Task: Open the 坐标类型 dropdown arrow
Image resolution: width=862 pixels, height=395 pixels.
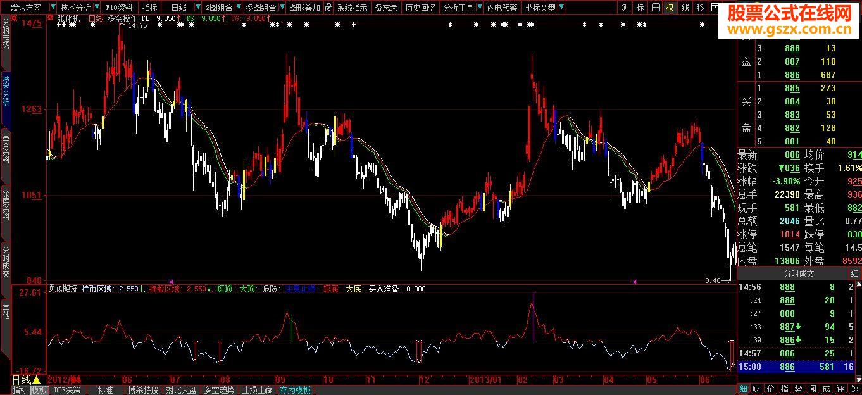Action: pos(562,8)
